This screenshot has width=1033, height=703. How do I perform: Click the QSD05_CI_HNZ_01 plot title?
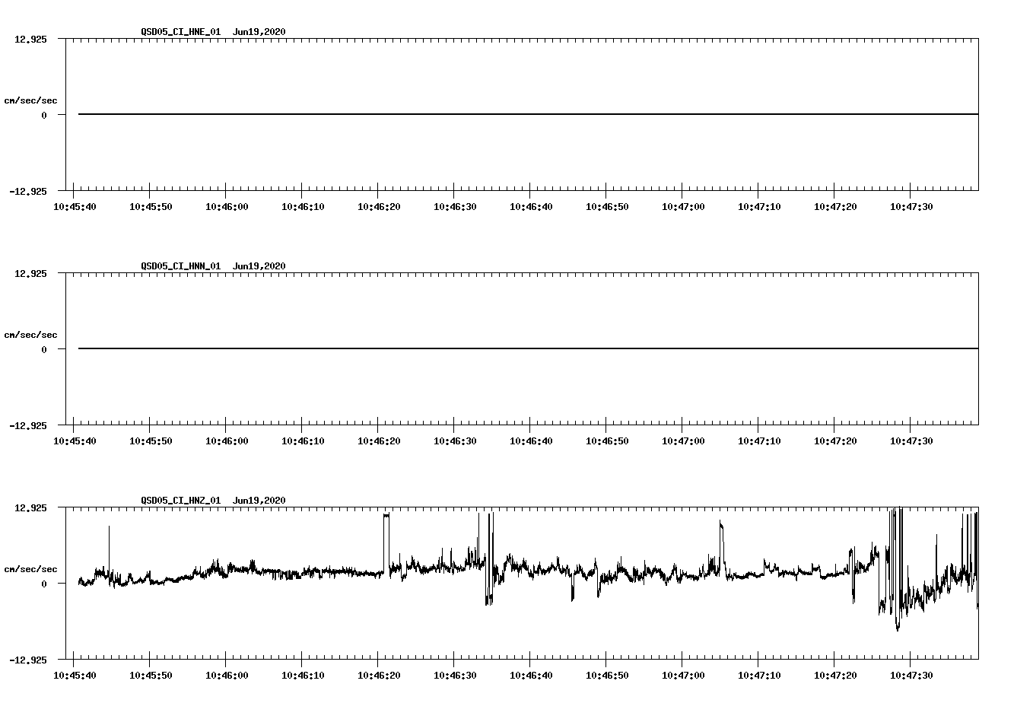[181, 501]
